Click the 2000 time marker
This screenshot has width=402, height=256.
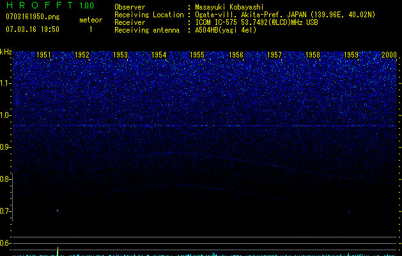coord(389,56)
